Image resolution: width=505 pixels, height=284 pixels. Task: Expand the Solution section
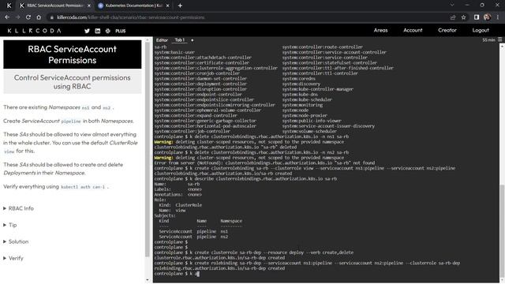pyautogui.click(x=16, y=241)
